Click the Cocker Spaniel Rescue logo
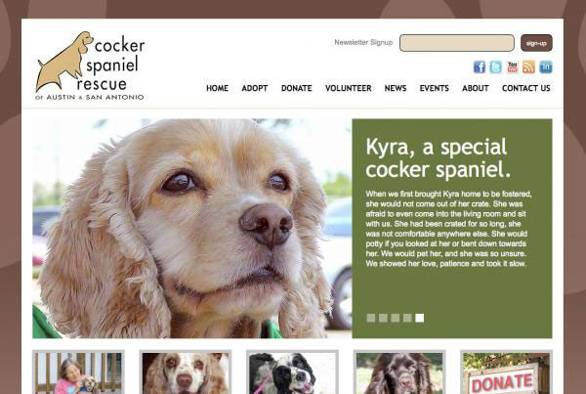Viewport: 586px width, 394px height. (x=90, y=66)
